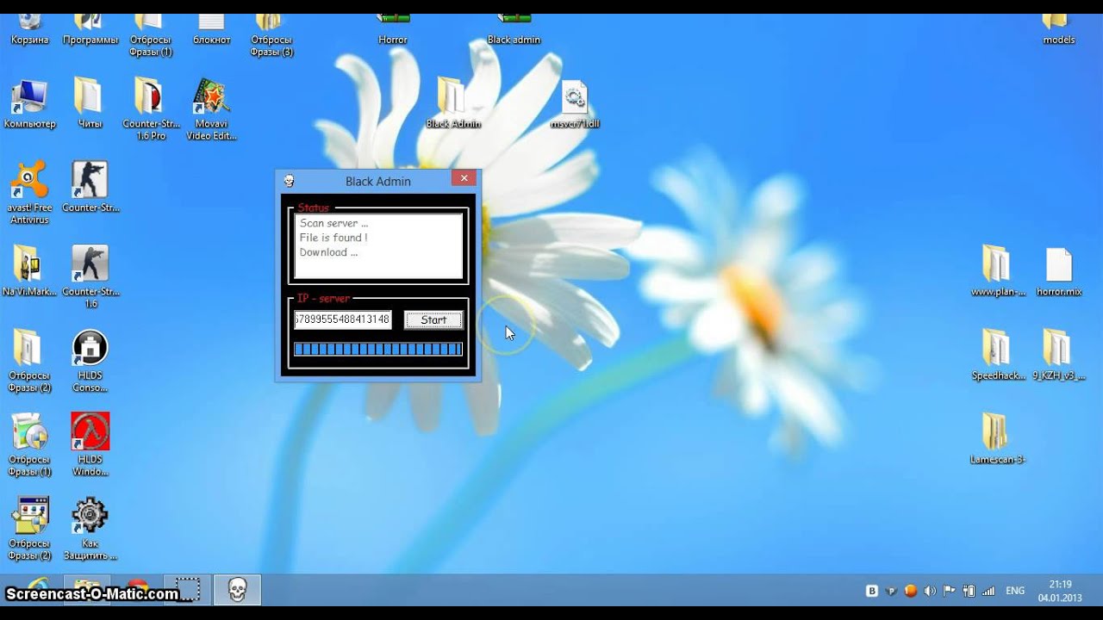
Task: Open the Компьютер desktop icon
Action: tap(30, 103)
